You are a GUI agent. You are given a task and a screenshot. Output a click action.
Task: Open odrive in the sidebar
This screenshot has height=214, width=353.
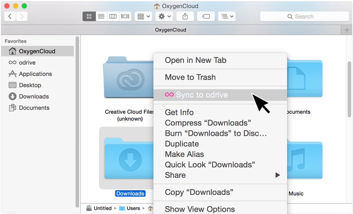point(37,63)
